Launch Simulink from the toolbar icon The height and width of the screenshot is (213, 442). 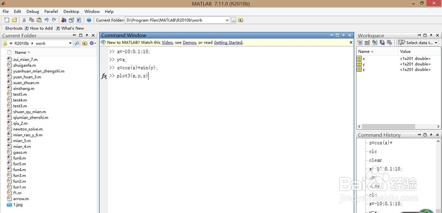(x=64, y=20)
